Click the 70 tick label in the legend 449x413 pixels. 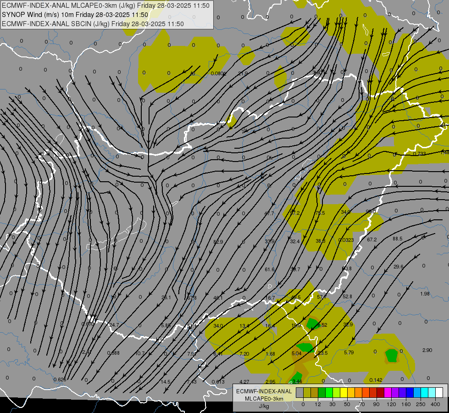(362, 404)
